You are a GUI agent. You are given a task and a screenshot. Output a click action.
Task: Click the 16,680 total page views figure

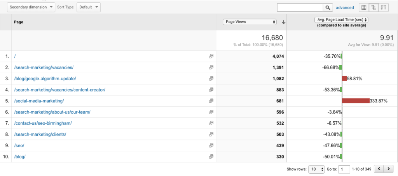272,38
